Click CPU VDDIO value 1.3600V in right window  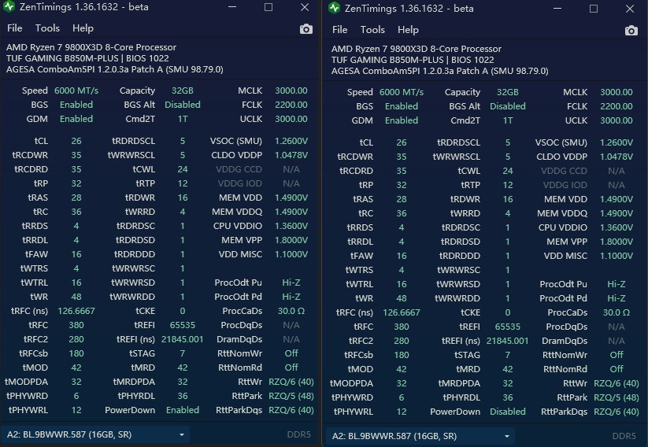[617, 227]
